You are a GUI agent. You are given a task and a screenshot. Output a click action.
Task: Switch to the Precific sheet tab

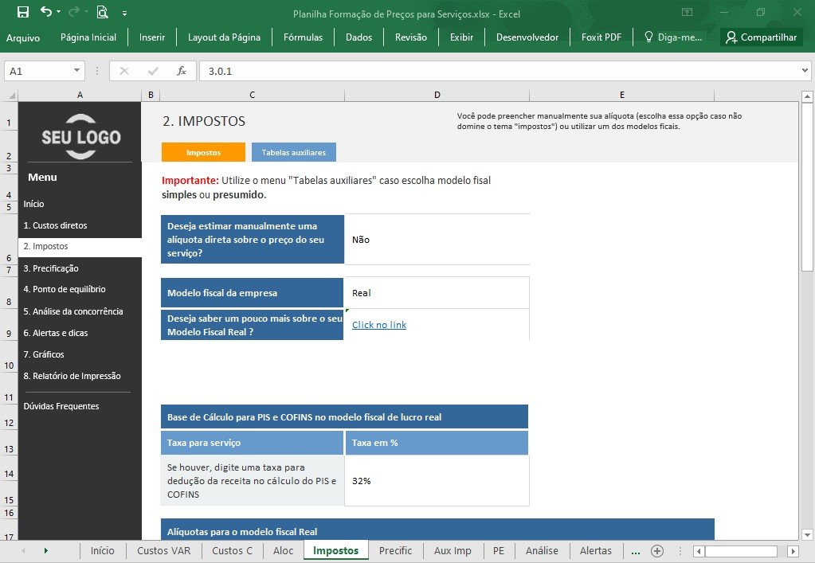coord(395,550)
